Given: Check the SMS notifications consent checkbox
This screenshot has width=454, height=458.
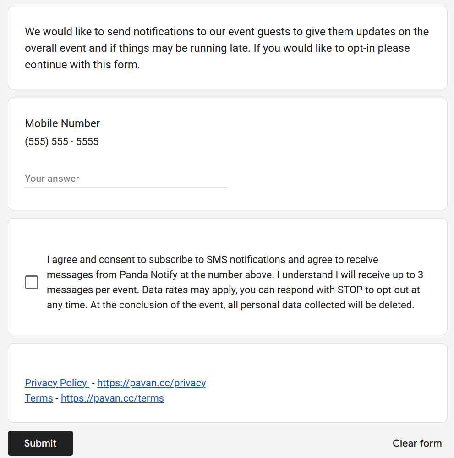Looking at the screenshot, I should tap(32, 282).
